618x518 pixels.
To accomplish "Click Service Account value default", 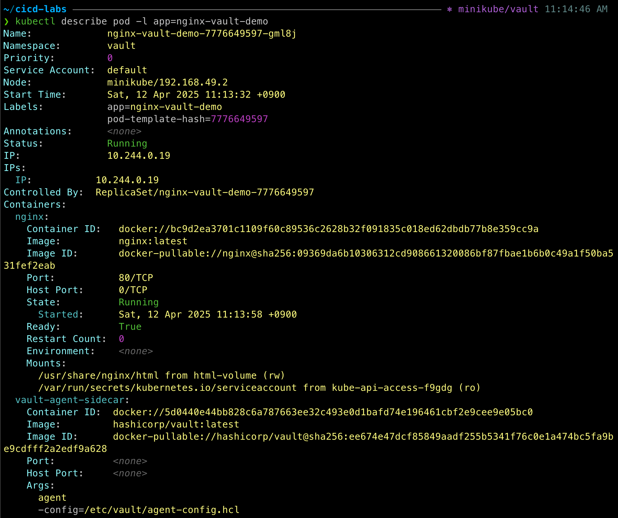I will (127, 70).
